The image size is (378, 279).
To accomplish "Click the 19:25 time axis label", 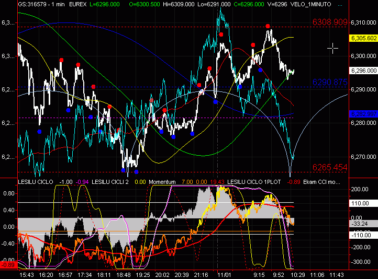I will click(x=143, y=275).
